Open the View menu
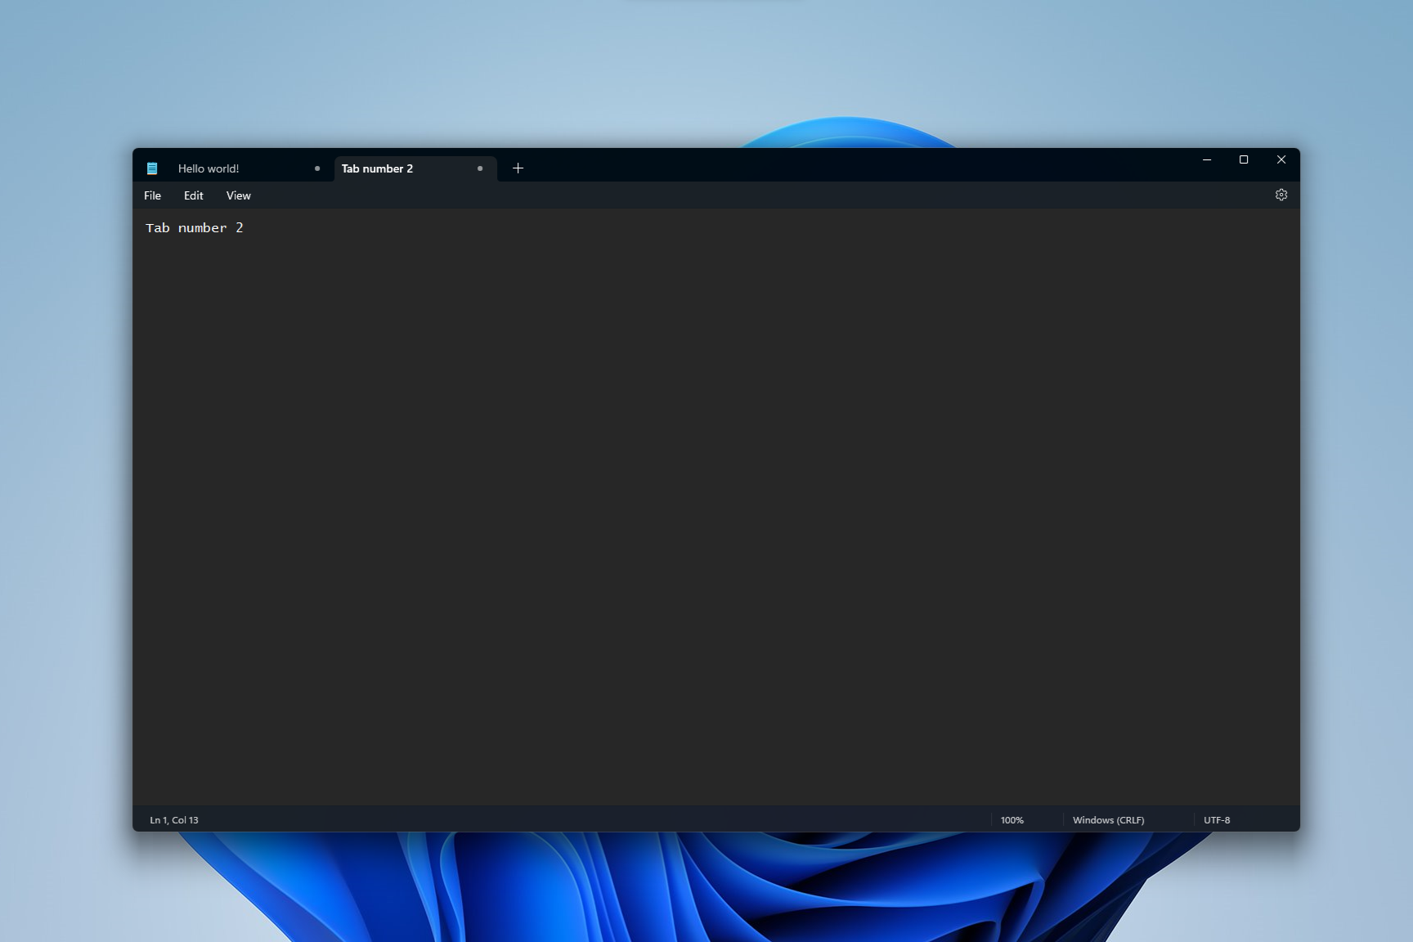Image resolution: width=1413 pixels, height=942 pixels. pos(238,195)
